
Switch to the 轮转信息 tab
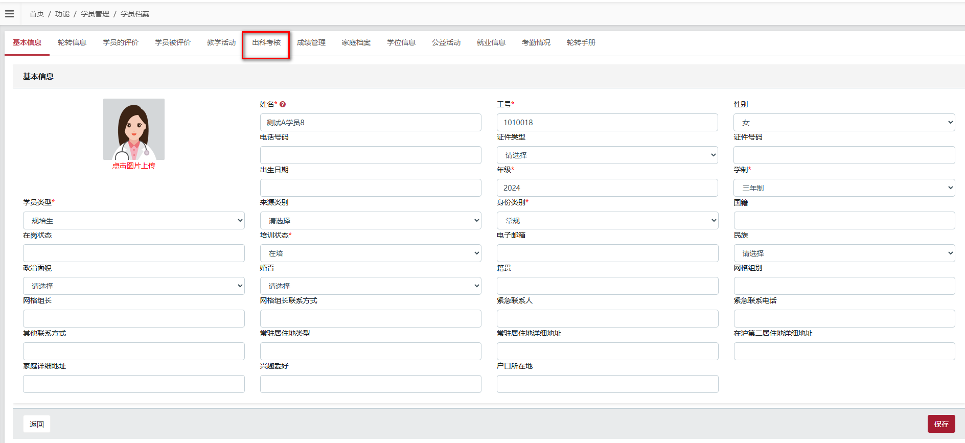pyautogui.click(x=72, y=42)
